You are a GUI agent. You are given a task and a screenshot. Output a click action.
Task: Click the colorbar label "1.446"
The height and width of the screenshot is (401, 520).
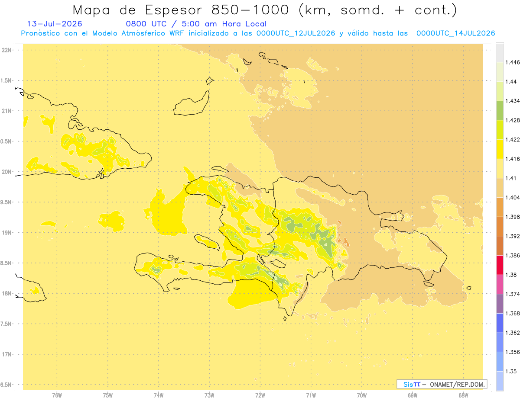pyautogui.click(x=513, y=62)
